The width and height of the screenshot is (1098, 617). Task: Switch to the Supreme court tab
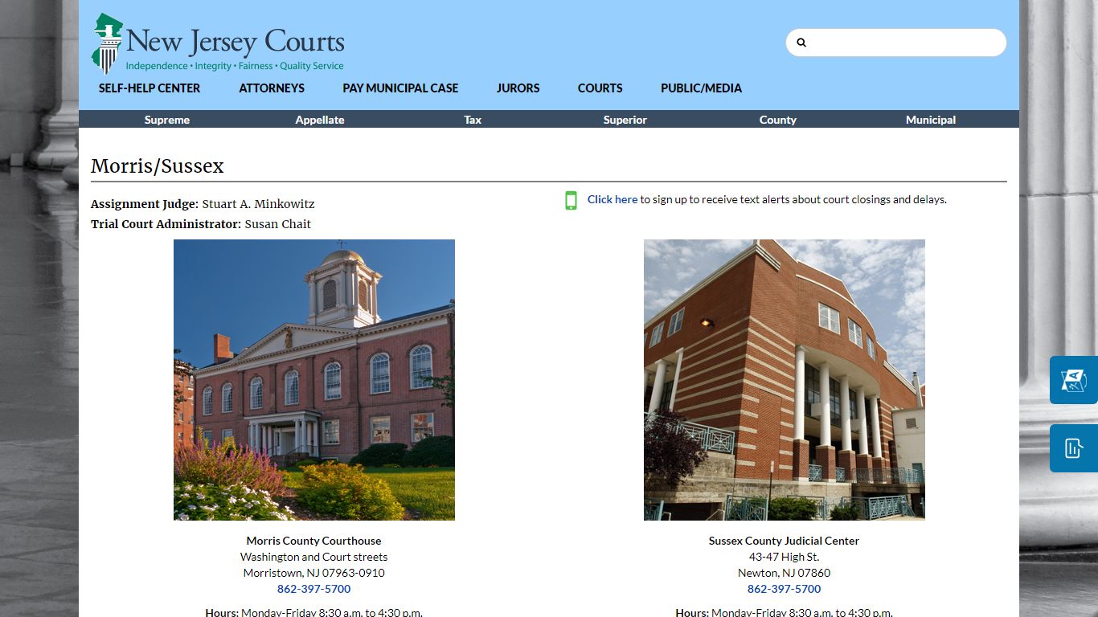coord(167,120)
